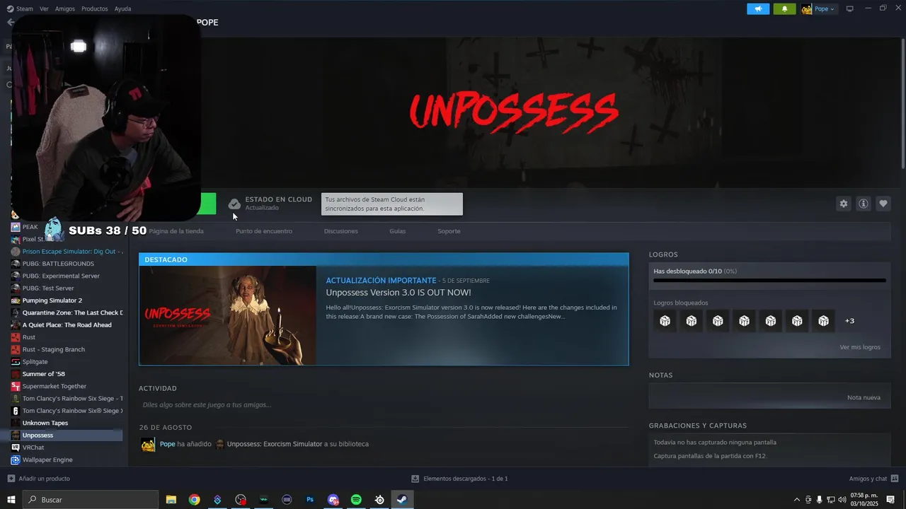906x509 pixels.
Task: Open the featured update thumbnail image
Action: coord(228,315)
